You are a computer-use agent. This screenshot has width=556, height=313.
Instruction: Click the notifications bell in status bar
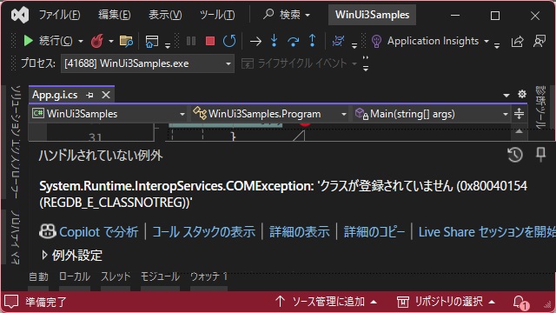tap(520, 303)
